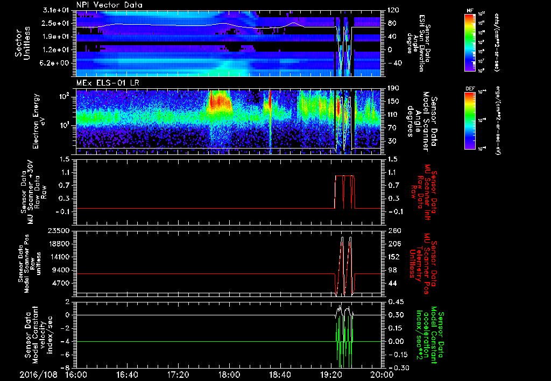Image resolution: width=551 pixels, height=381 pixels.
Task: Click the 98 telemetry axis value
Action: (392, 270)
